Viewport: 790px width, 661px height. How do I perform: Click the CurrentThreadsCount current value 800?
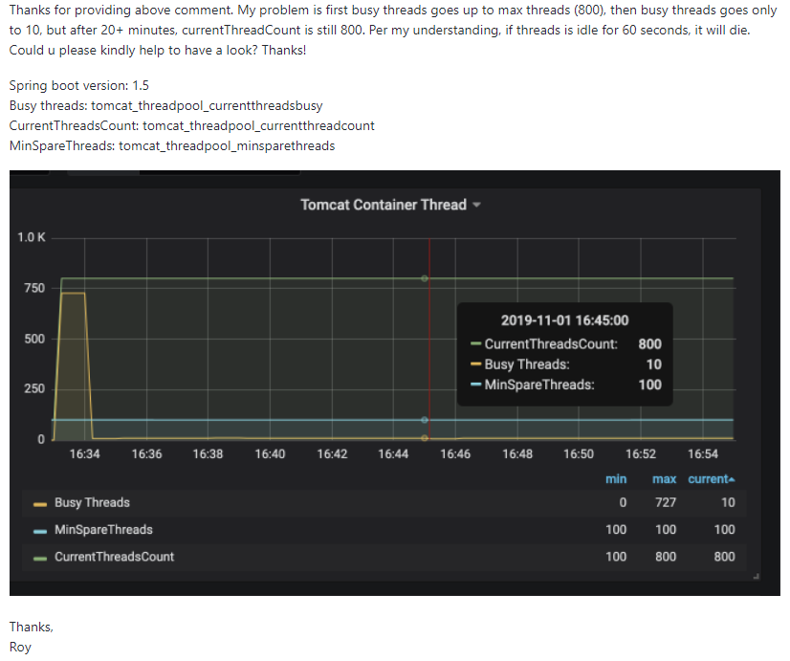[724, 558]
